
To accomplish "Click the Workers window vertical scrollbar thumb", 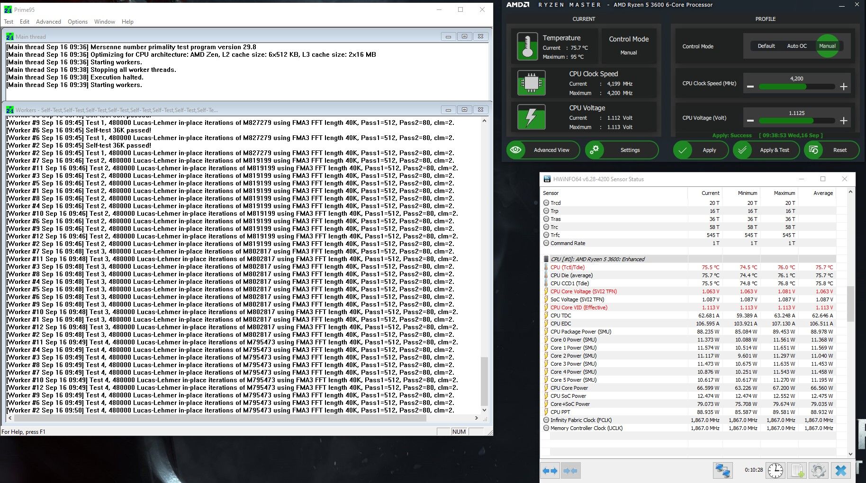I will pos(484,381).
